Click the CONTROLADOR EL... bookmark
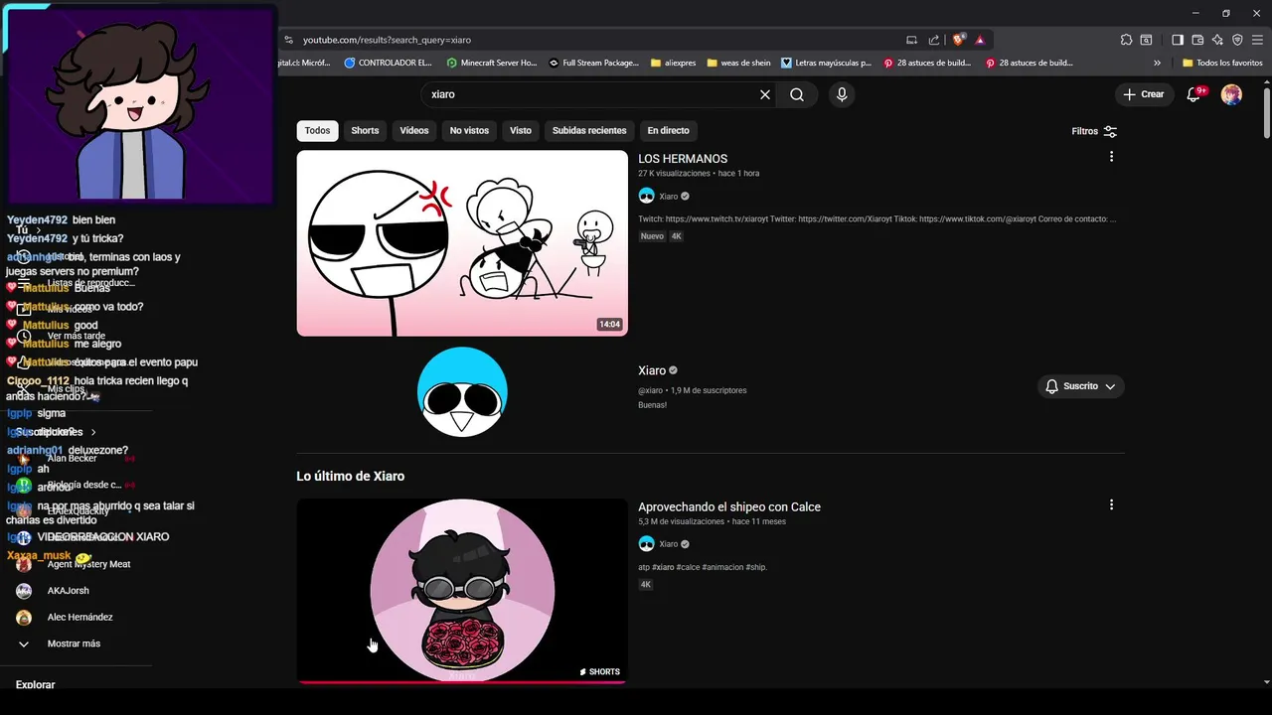Image resolution: width=1272 pixels, height=715 pixels. [389, 63]
